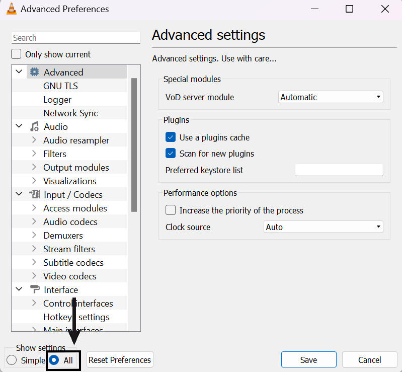Image resolution: width=402 pixels, height=372 pixels.
Task: Select the All radio button
Action: (54, 360)
